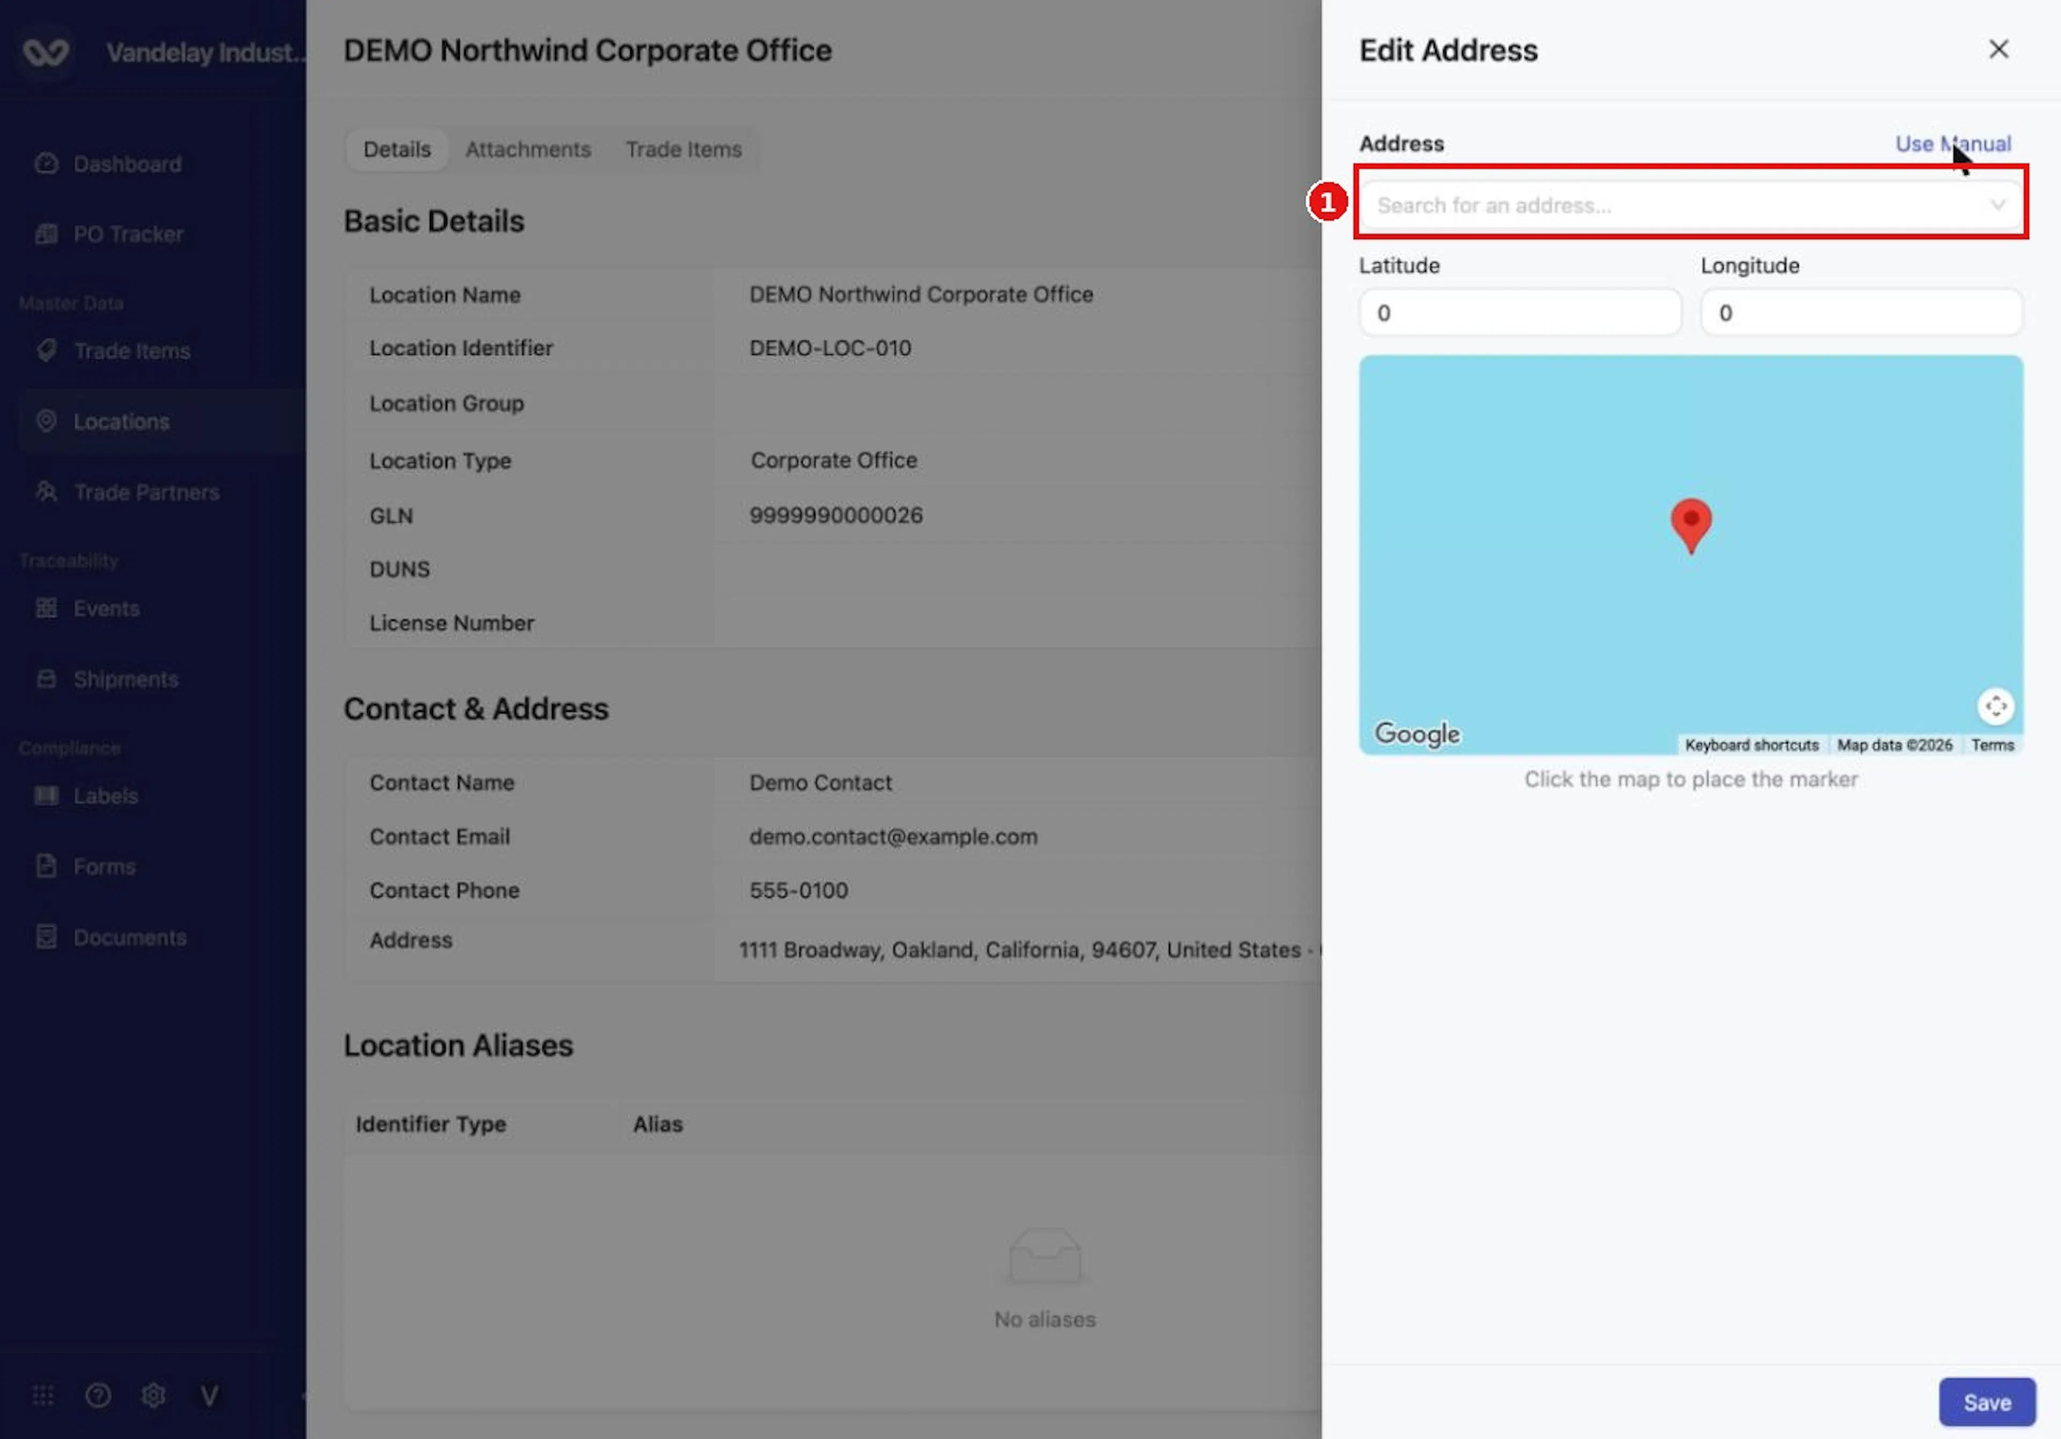Open the map Terms link
The height and width of the screenshot is (1439, 2061).
tap(1993, 745)
